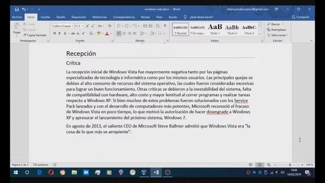Increase font size with the larger A icon

point(87,26)
